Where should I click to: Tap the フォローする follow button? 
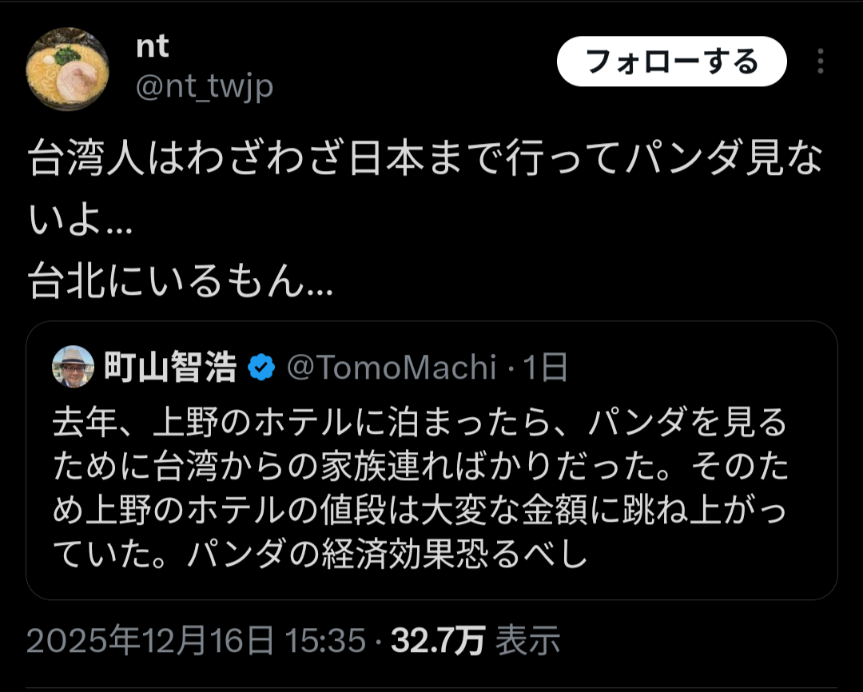point(671,61)
